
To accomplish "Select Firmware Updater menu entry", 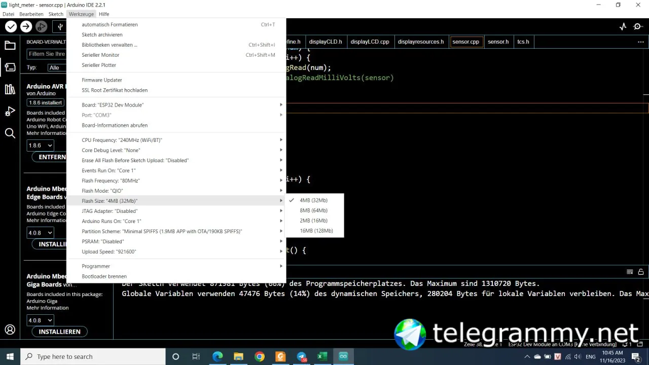I will coord(176,80).
